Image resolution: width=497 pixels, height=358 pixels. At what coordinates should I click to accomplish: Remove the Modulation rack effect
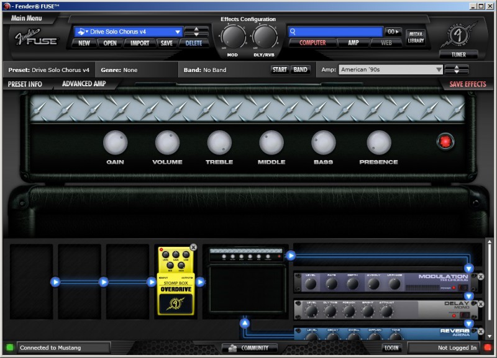click(x=480, y=275)
